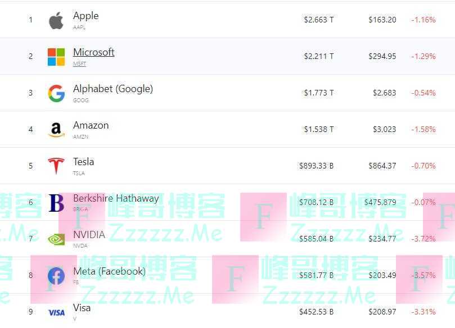Click the Apple logo icon
This screenshot has width=455, height=328.
(56, 21)
